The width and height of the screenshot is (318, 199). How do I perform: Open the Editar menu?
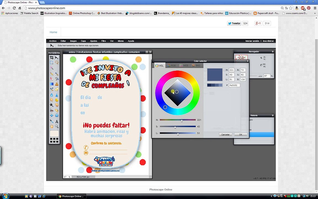(63, 41)
